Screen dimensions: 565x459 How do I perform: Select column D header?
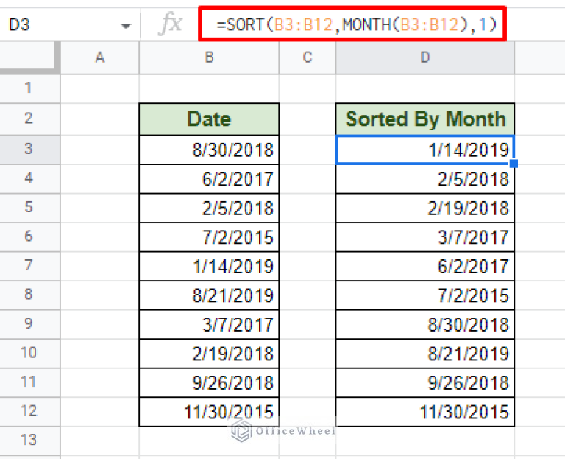424,57
